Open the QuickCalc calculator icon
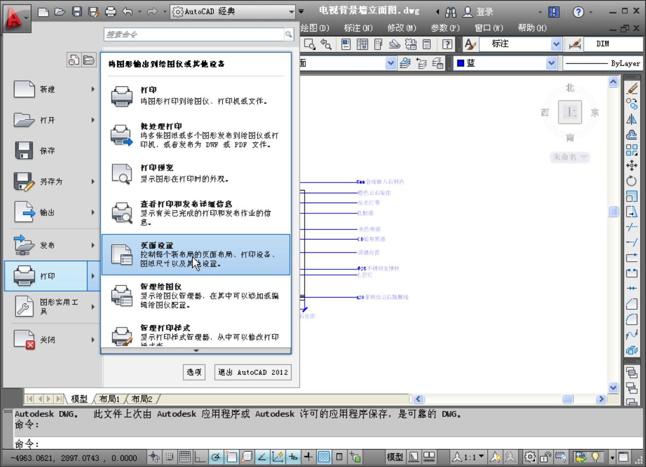Viewport: 646px width, 467px height. coord(427,44)
